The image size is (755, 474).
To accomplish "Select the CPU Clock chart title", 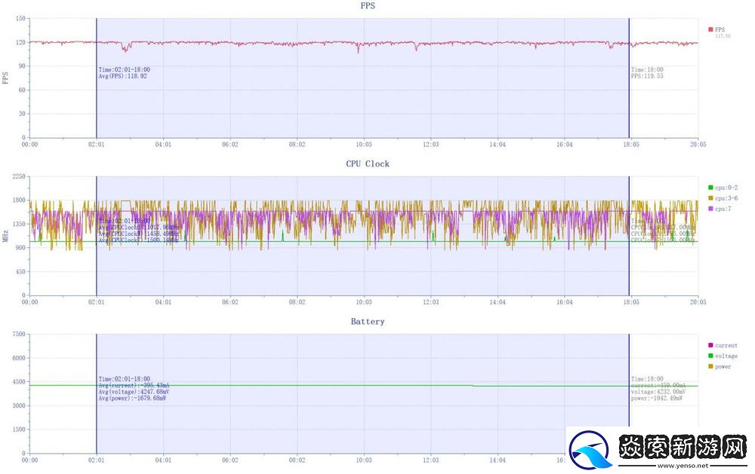I will click(x=368, y=164).
